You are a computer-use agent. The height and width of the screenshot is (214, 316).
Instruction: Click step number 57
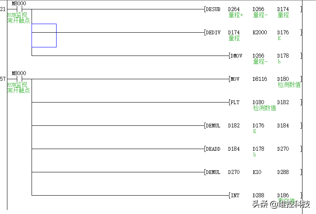click(3, 79)
